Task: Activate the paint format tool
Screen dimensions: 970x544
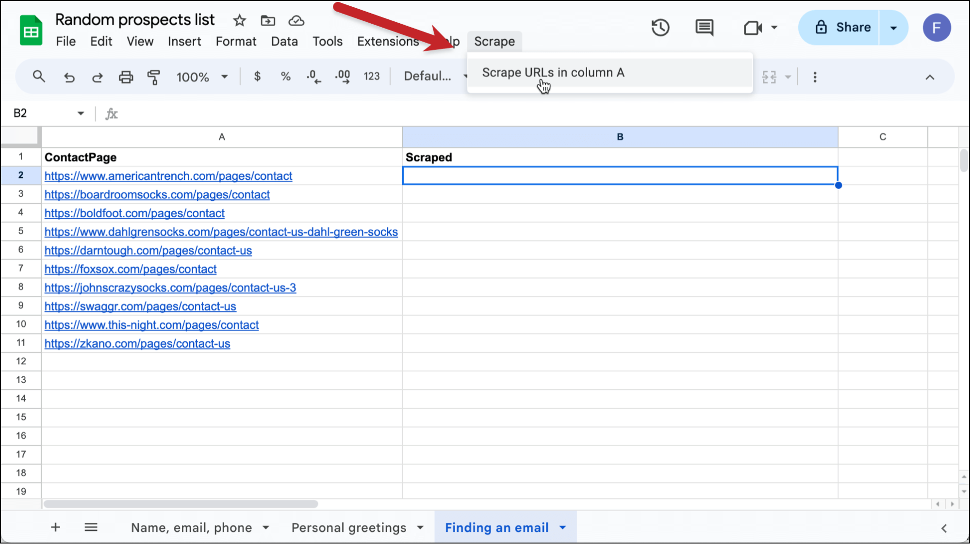Action: coord(154,77)
